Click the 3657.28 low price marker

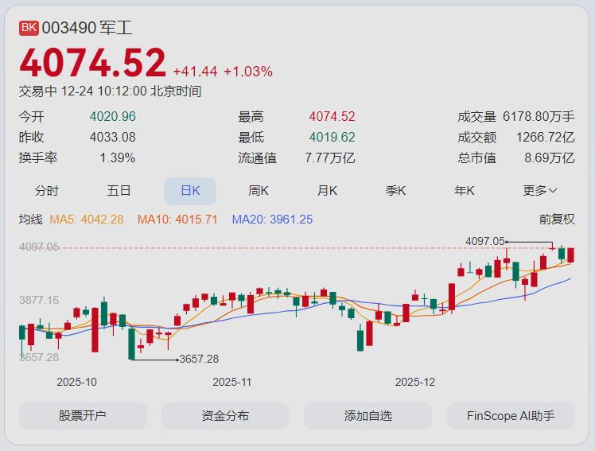199,360
